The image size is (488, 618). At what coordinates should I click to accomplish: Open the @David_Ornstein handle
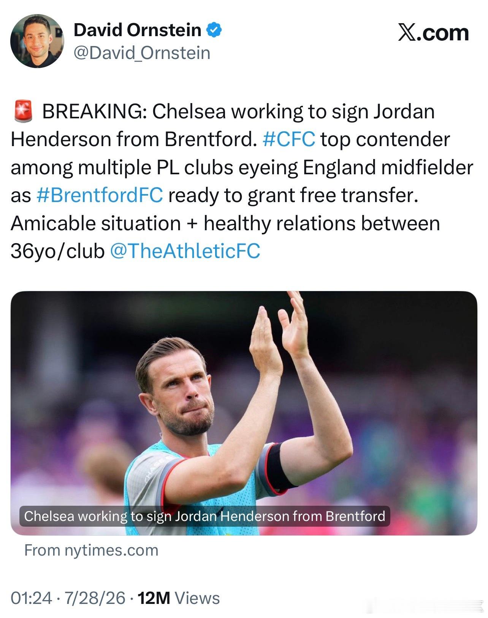(141, 53)
